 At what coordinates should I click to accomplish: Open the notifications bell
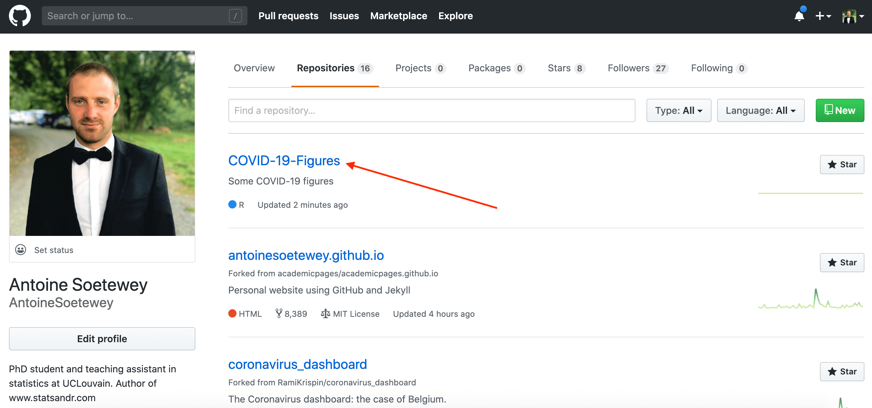(799, 16)
